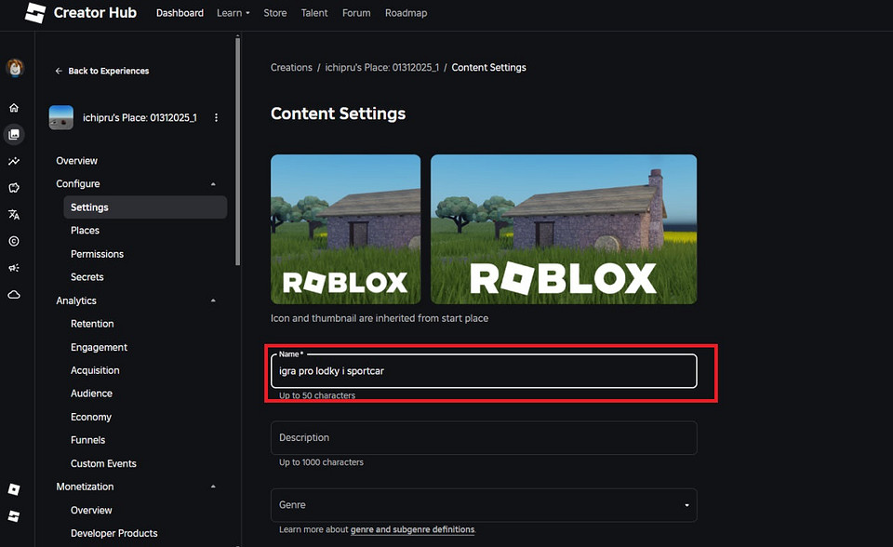Click the user avatar icon
Image resolution: width=893 pixels, height=547 pixels.
(14, 68)
